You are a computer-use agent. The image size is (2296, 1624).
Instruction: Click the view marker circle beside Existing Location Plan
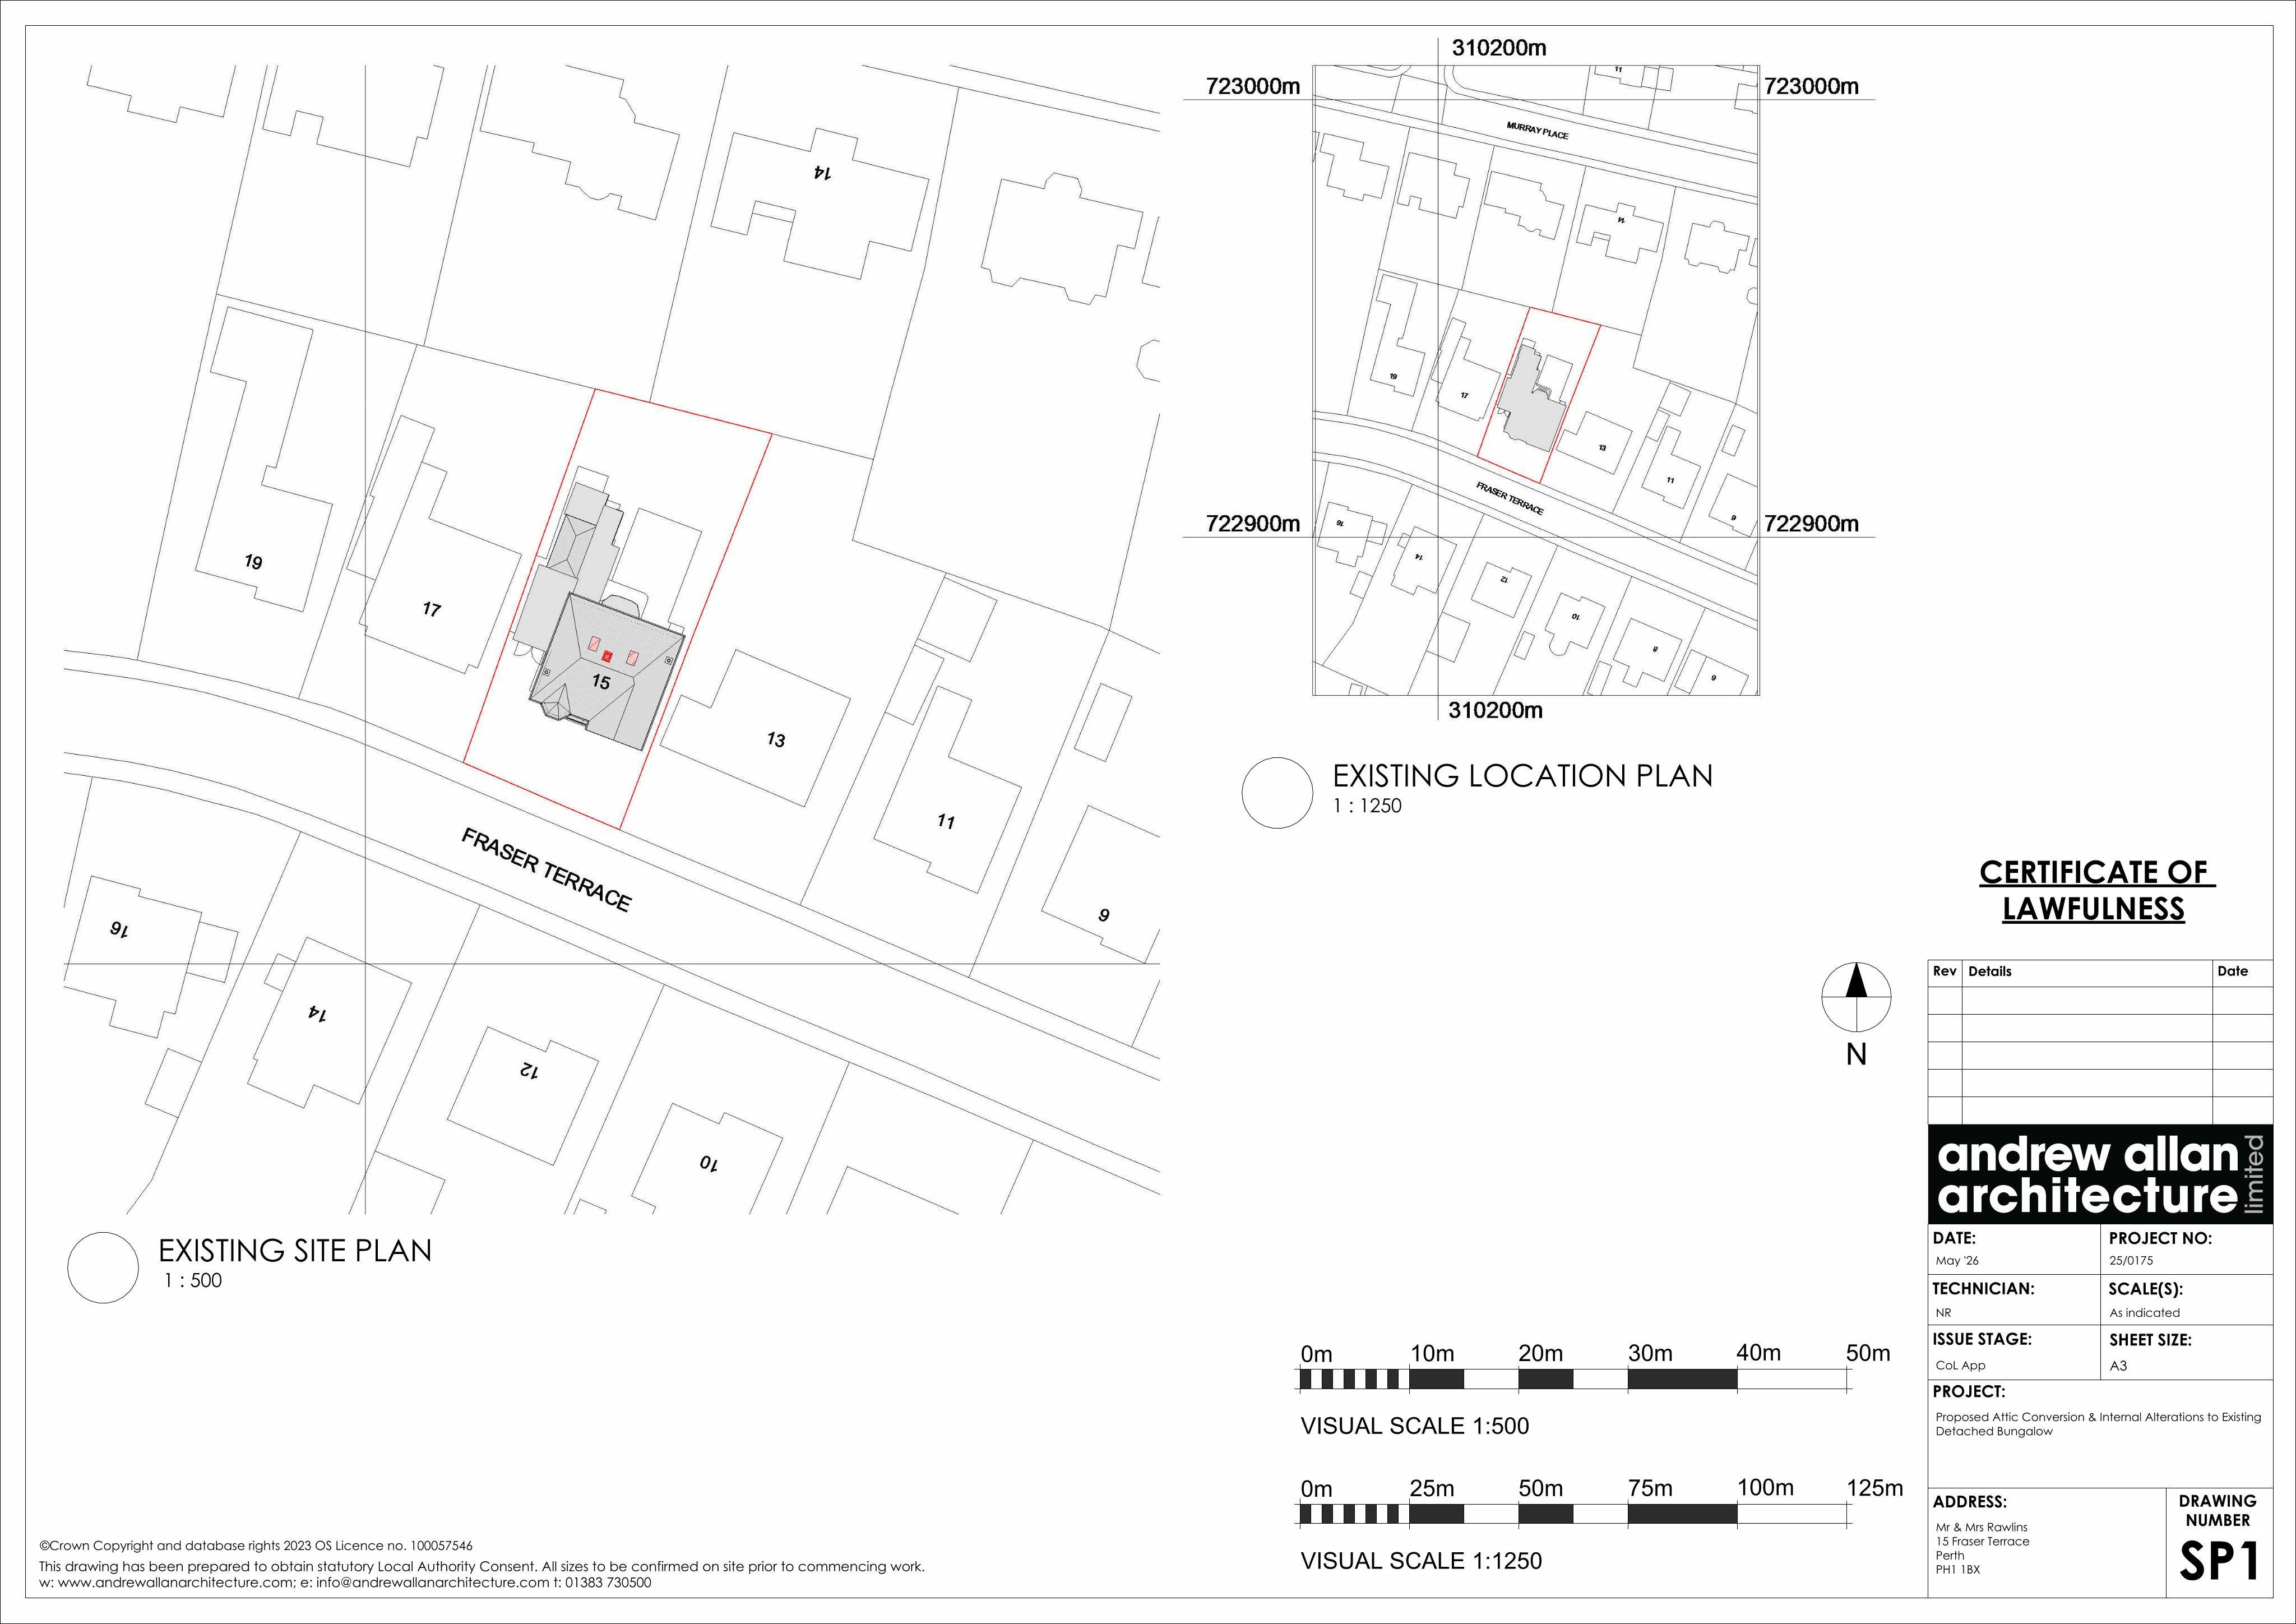pos(1277,792)
